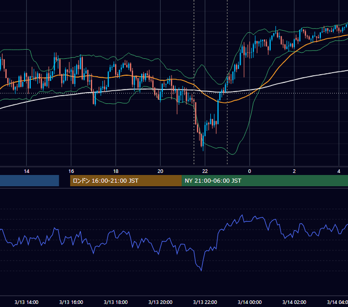Click the 3/14 00:00 time label
The height and width of the screenshot is (307, 348).
point(249,302)
